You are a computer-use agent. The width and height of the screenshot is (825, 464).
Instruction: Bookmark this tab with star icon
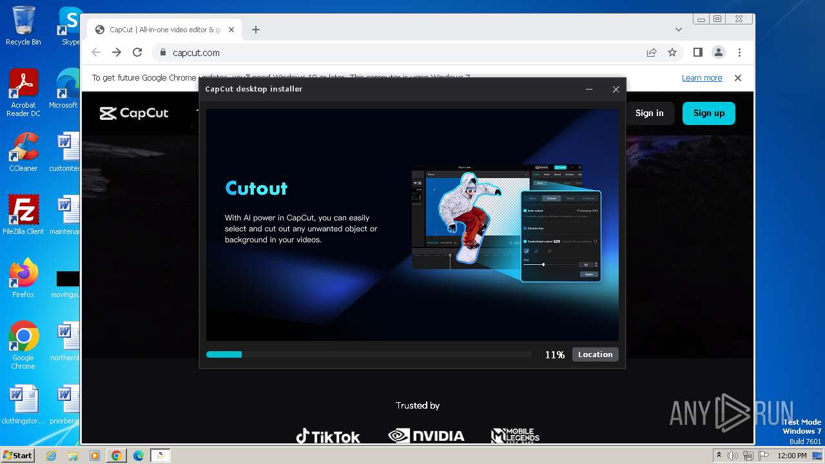672,52
